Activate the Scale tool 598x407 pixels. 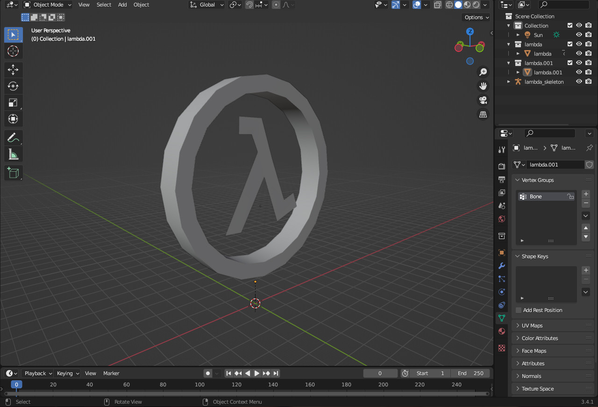[x=13, y=102]
